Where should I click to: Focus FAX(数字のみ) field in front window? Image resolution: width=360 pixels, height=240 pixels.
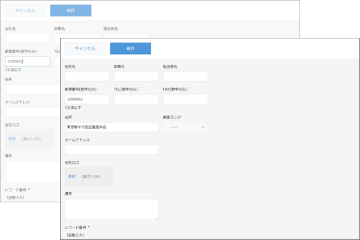click(x=185, y=99)
